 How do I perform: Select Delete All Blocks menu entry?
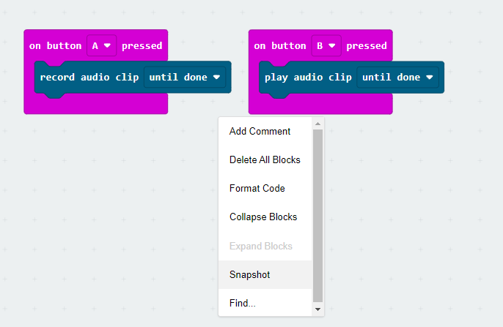(265, 159)
